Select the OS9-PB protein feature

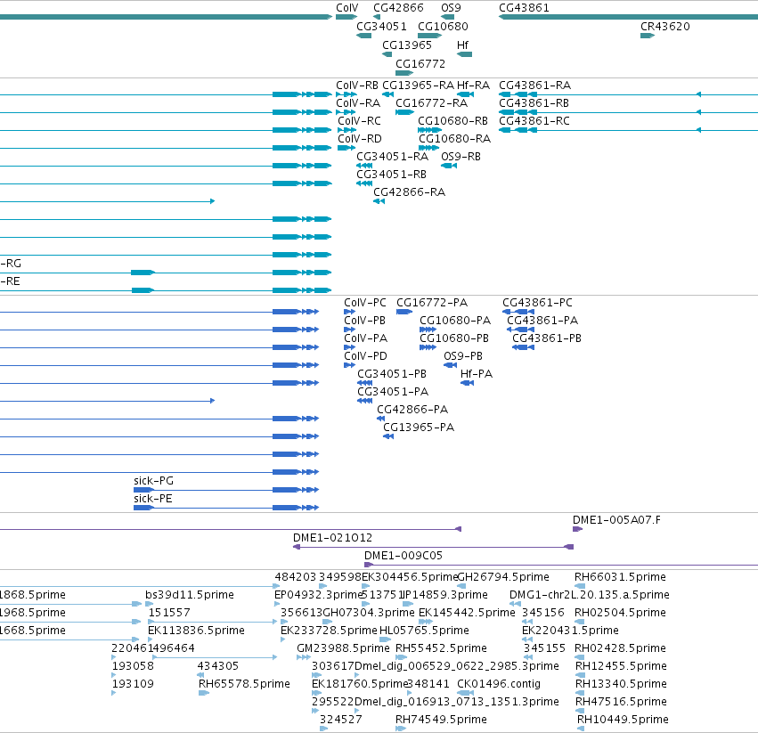pos(451,365)
